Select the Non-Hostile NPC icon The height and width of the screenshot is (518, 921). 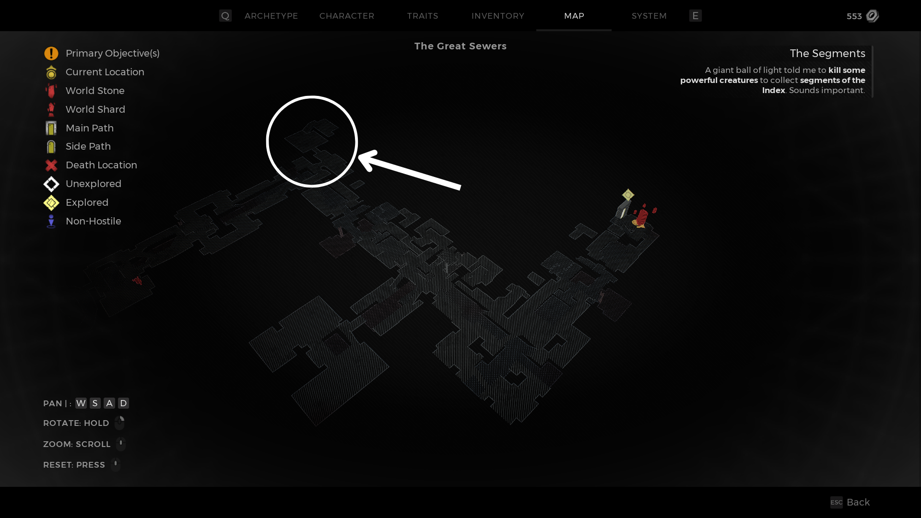[50, 221]
